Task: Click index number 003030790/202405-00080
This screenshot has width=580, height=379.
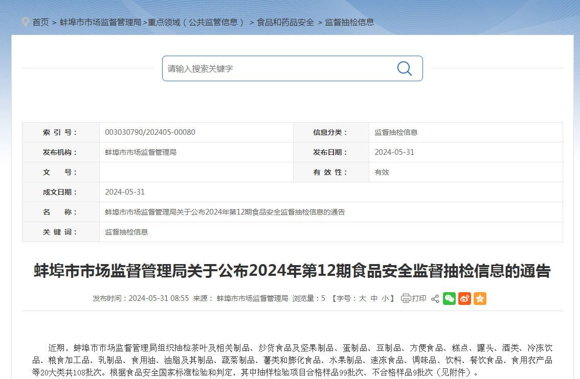Action: click(x=150, y=132)
